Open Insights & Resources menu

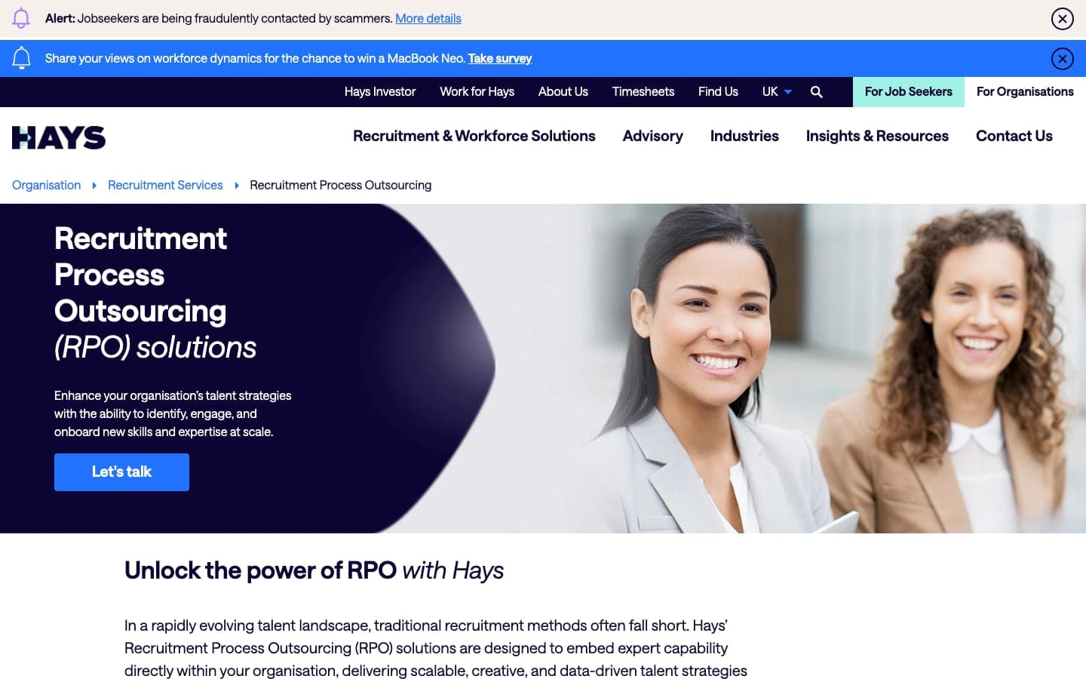point(877,136)
